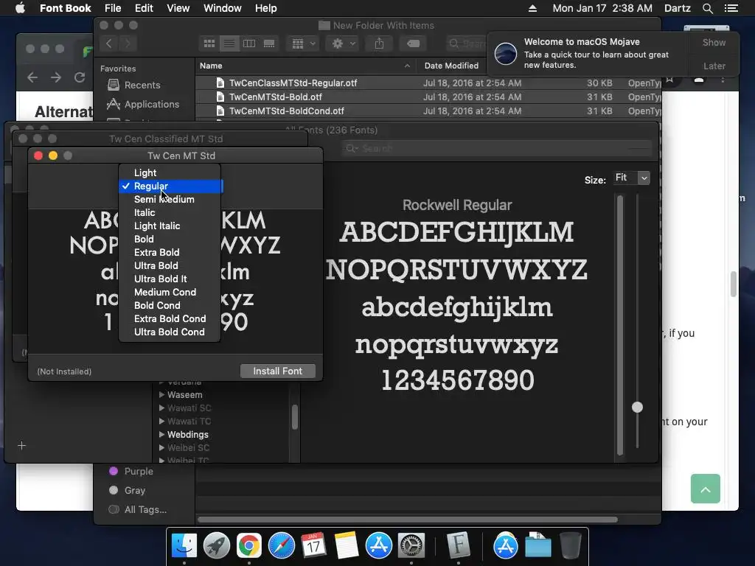This screenshot has height=566, width=755.
Task: Open the Help menu
Action: point(265,8)
